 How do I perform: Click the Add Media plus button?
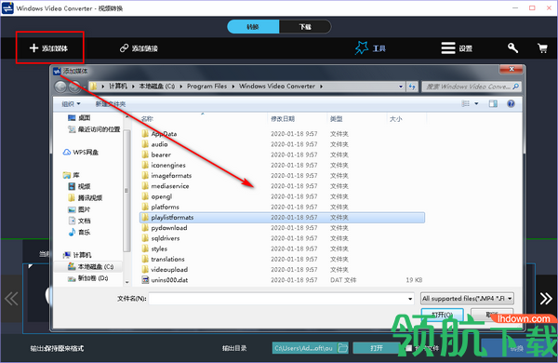pyautogui.click(x=48, y=48)
